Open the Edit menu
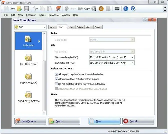This screenshot has width=168, height=134. pyautogui.click(x=13, y=15)
